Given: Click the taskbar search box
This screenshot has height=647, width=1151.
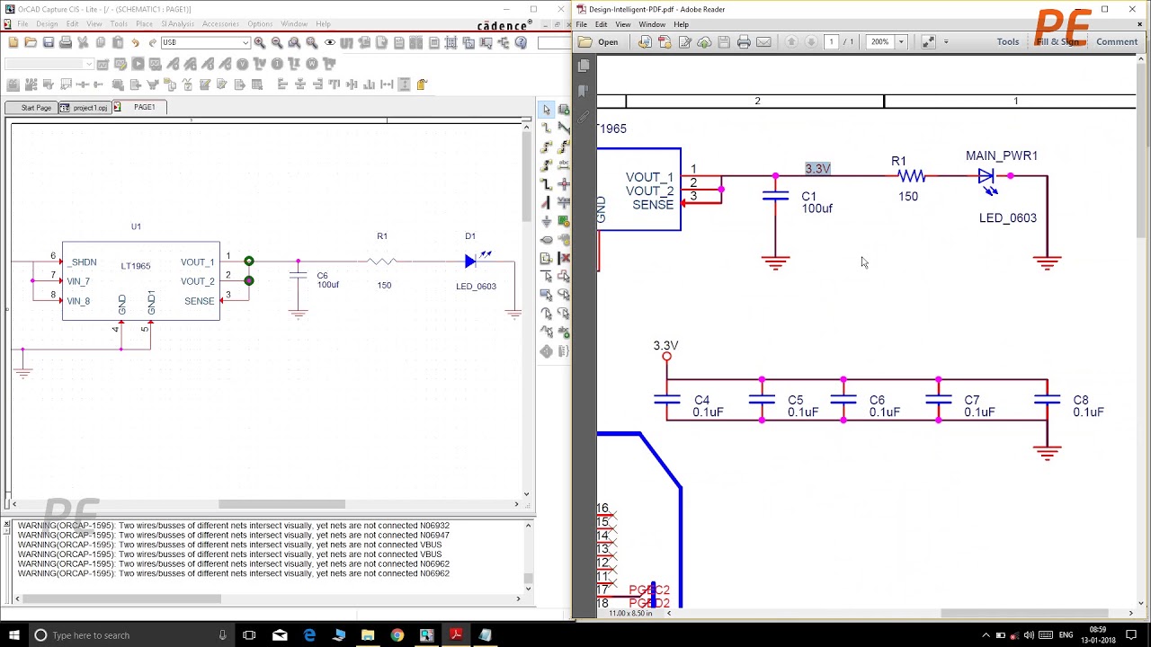Looking at the screenshot, I should pyautogui.click(x=130, y=635).
